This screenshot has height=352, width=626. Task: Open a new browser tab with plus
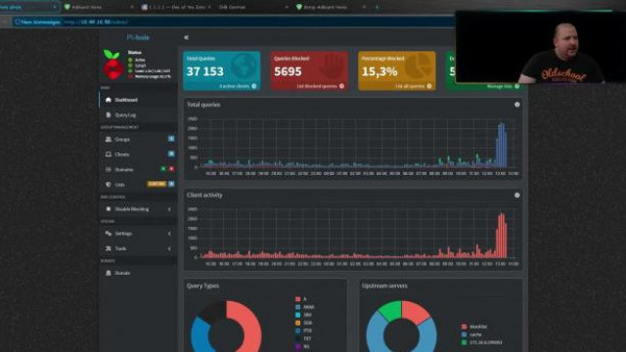click(x=377, y=7)
